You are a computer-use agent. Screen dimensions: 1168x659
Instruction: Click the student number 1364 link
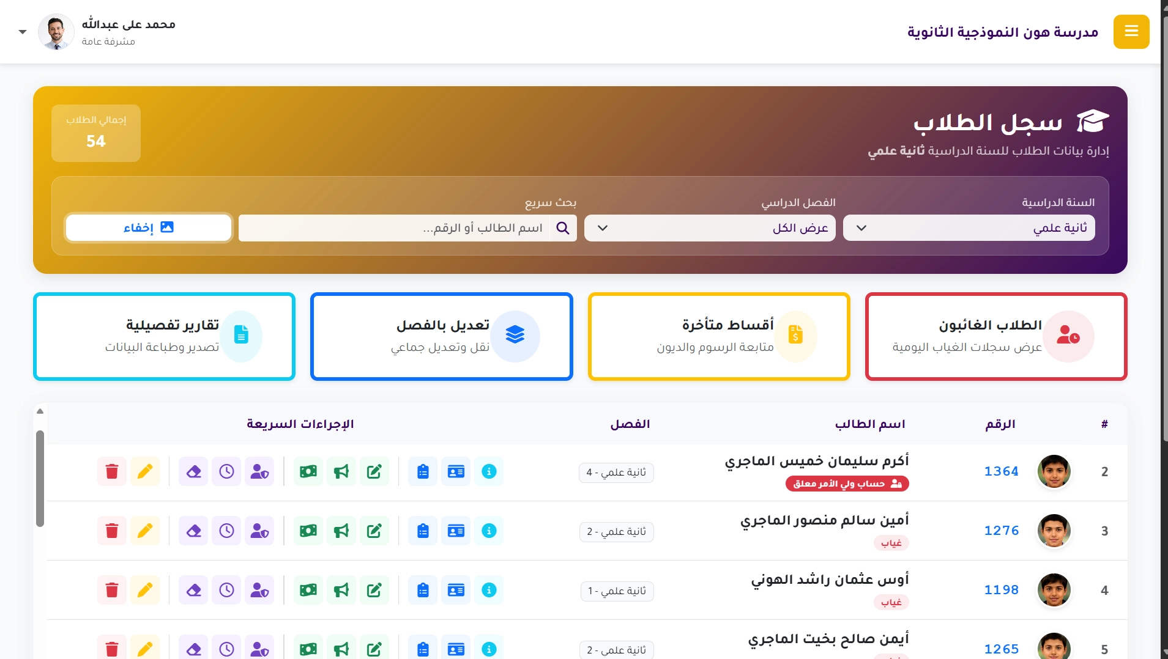tap(1001, 471)
